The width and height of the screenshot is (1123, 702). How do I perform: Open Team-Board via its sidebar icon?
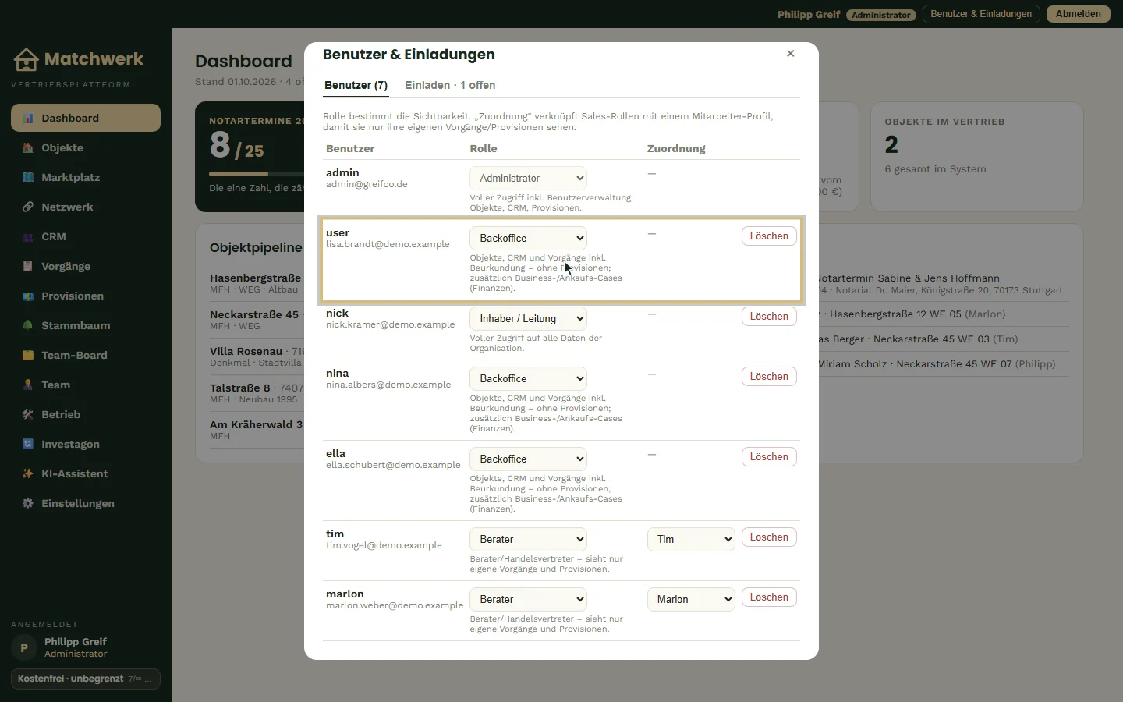(x=28, y=356)
